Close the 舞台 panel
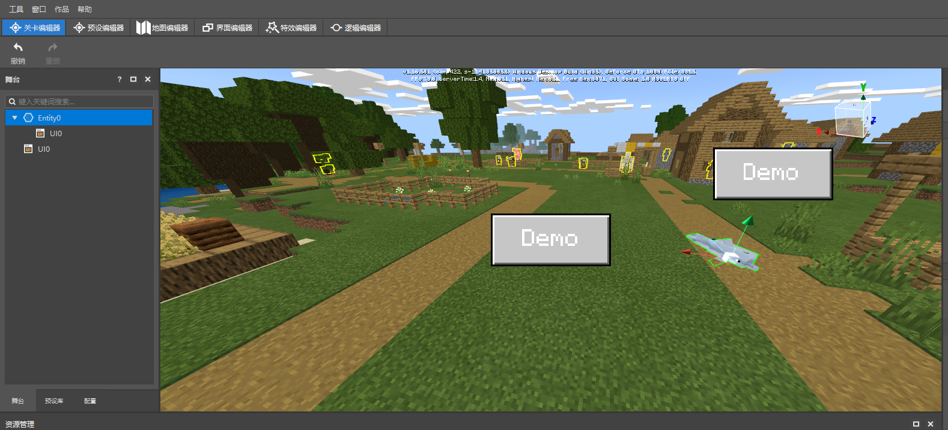The height and width of the screenshot is (430, 948). tap(148, 79)
